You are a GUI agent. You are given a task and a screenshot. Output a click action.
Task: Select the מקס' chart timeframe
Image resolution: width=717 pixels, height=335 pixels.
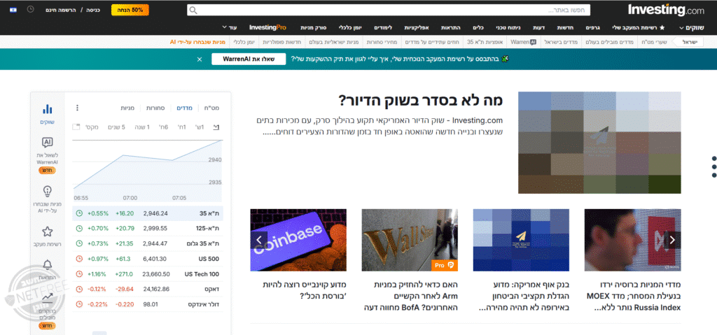(x=92, y=127)
